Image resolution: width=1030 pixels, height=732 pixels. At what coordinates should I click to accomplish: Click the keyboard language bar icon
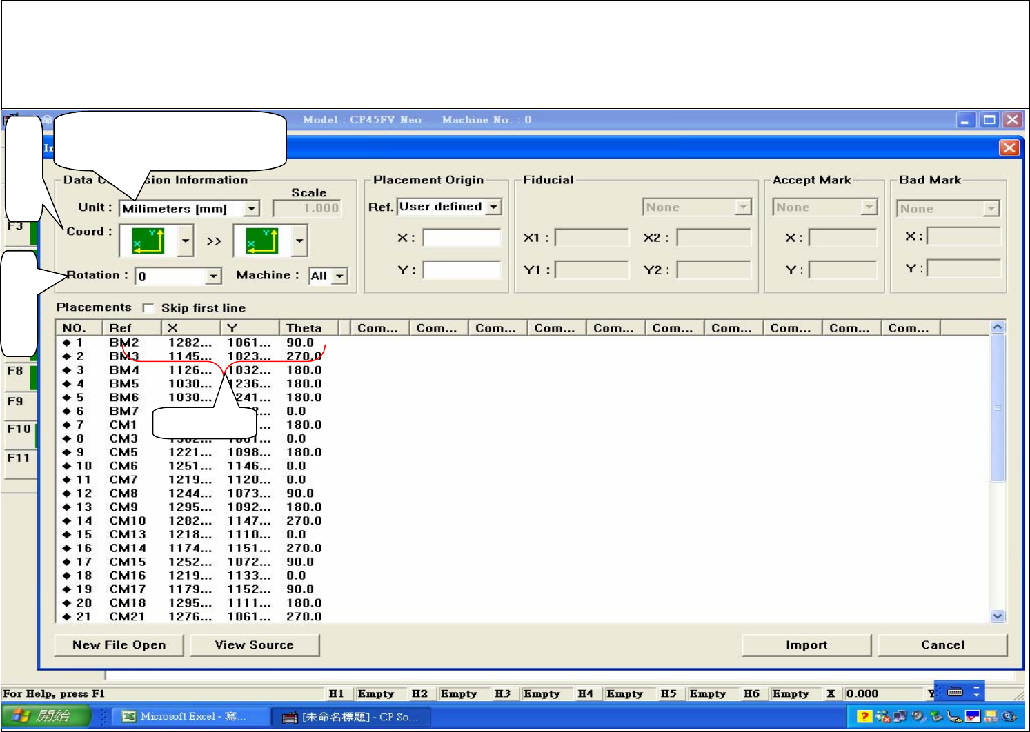pos(955,691)
